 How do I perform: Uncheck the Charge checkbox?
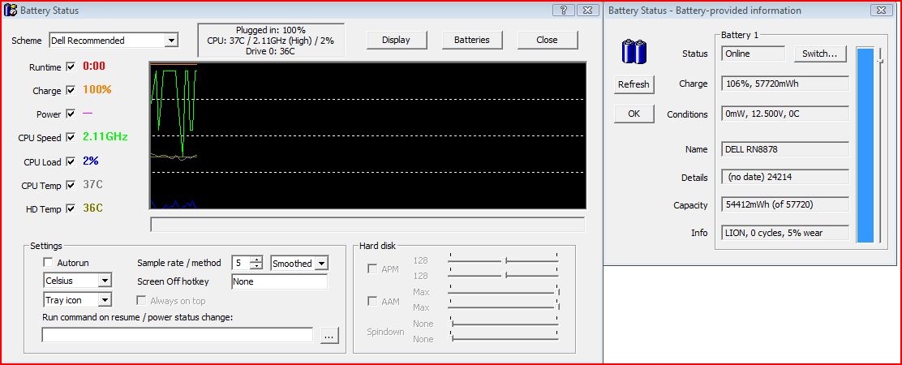pyautogui.click(x=71, y=90)
